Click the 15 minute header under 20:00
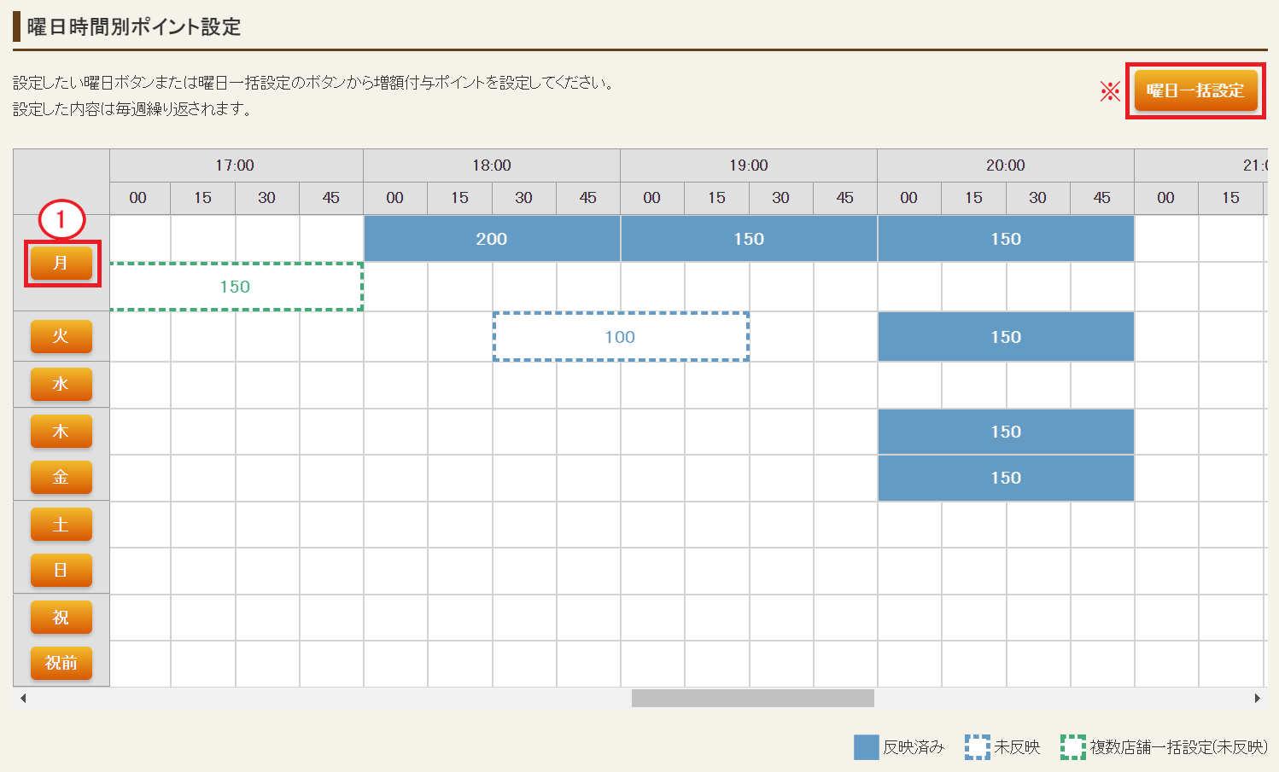 [x=973, y=198]
